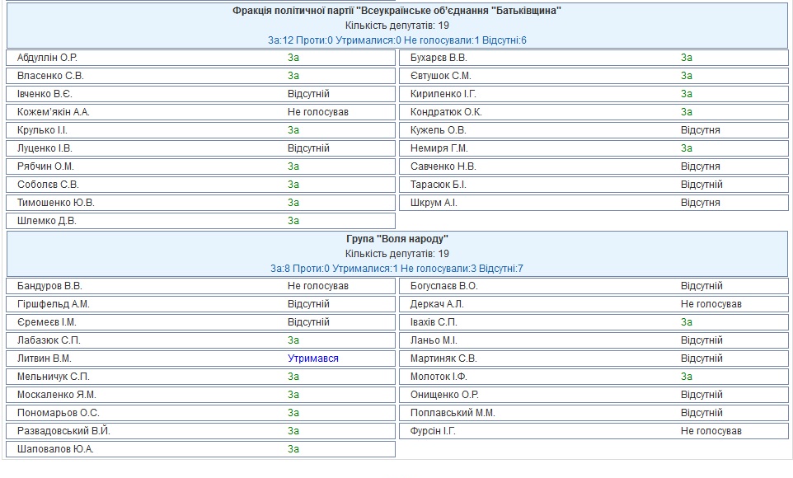Select the Воля народу vote summary line
793x478 pixels.
(397, 269)
